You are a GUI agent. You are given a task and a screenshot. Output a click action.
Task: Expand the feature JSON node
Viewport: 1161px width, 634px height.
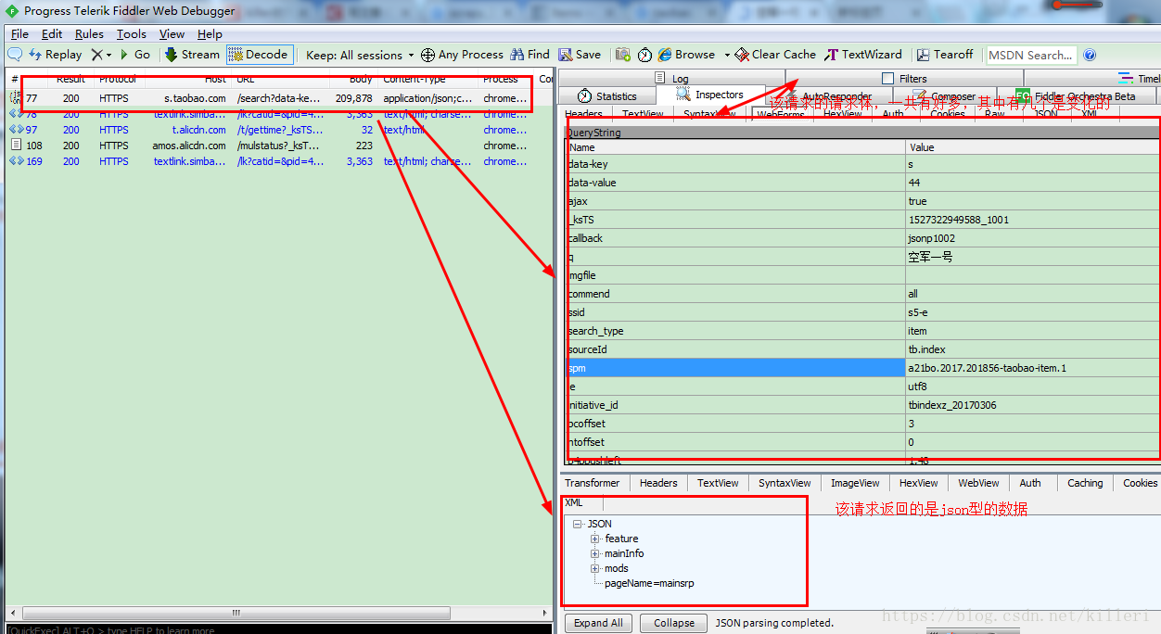(595, 539)
